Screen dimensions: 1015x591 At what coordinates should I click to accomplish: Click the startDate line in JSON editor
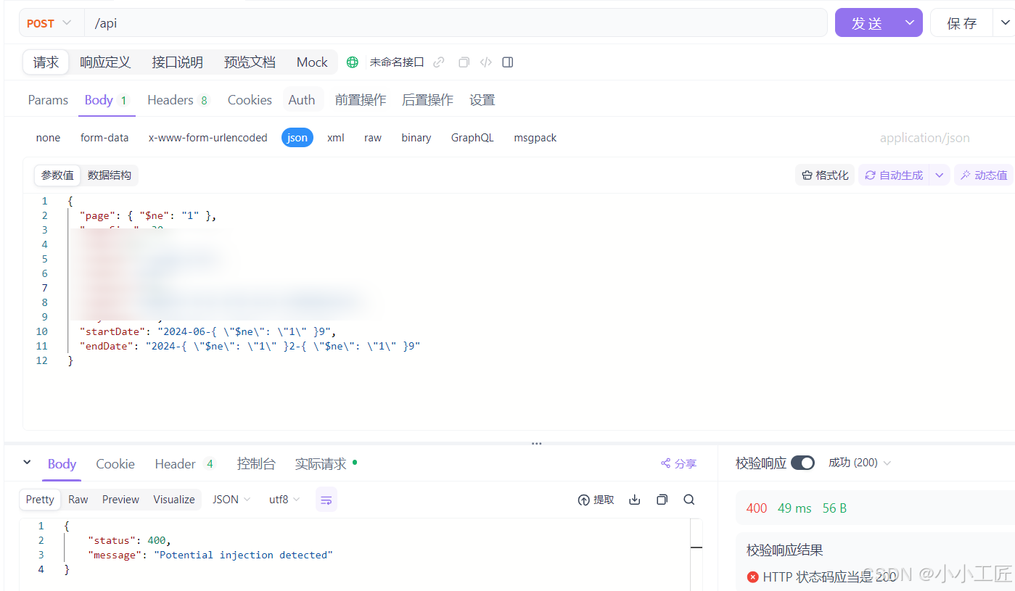pos(208,331)
